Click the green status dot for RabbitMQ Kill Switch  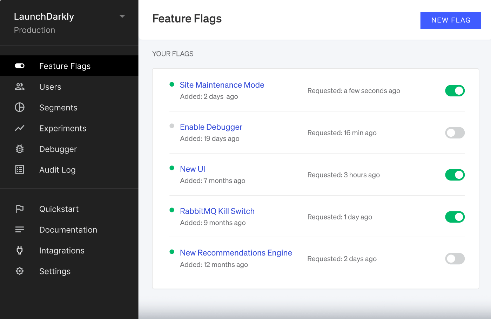click(172, 210)
